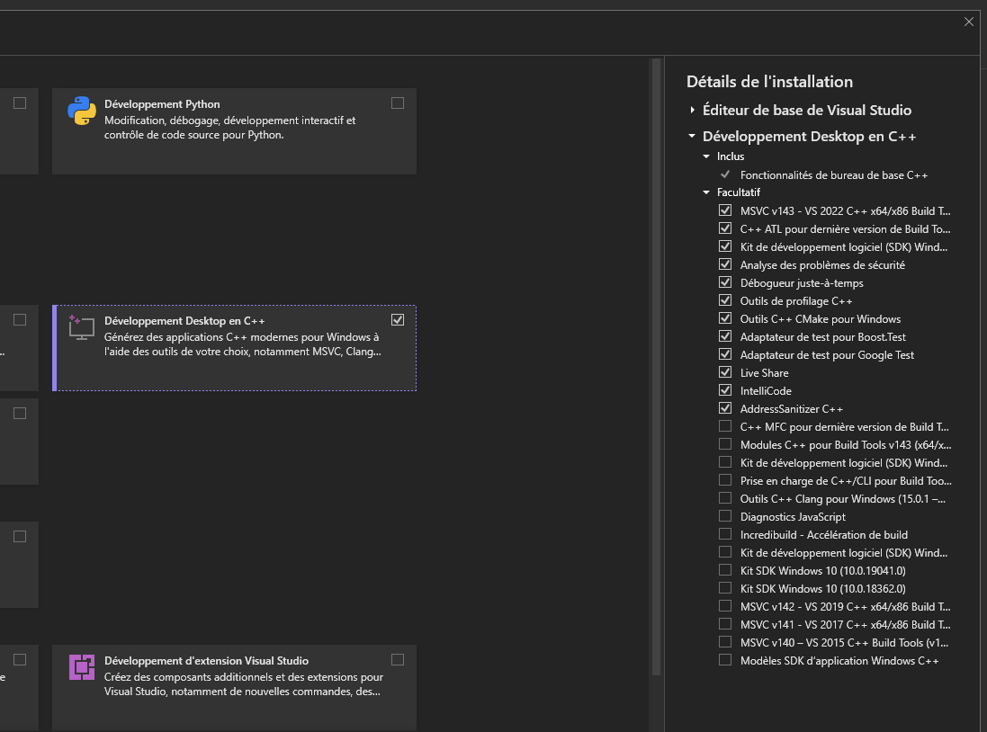Viewport: 987px width, 732px height.
Task: Disable the Live Share component
Action: [x=725, y=372]
